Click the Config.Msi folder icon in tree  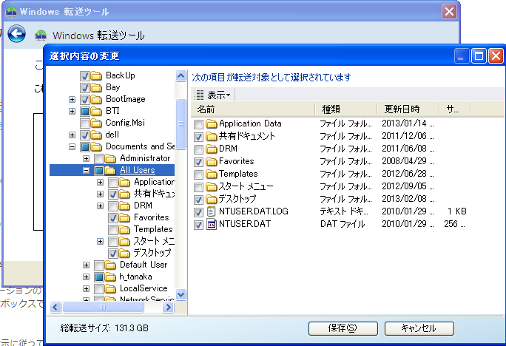(x=96, y=123)
